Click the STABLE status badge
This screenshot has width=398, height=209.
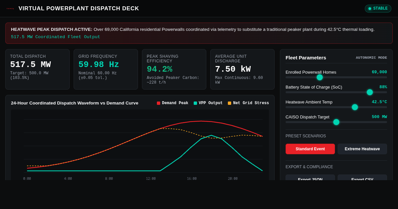378,9
